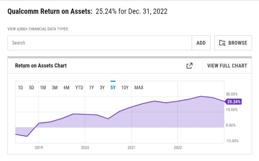Click the Return on Assets Chart title
The width and height of the screenshot is (259, 161).
(41, 66)
